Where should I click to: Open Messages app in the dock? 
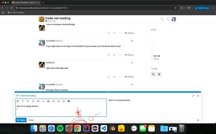click(143, 128)
